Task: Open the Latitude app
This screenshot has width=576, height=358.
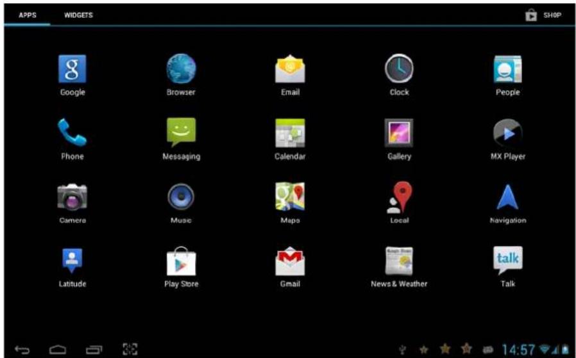Action: click(x=72, y=261)
